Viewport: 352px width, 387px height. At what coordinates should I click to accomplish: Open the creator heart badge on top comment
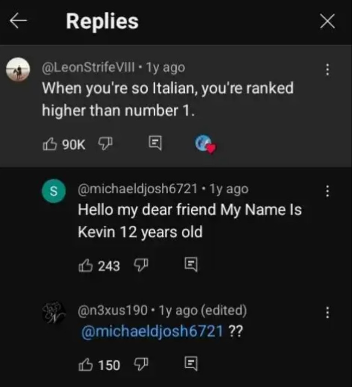point(205,144)
